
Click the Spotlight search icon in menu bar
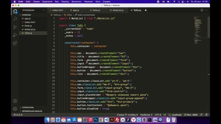point(179,2)
